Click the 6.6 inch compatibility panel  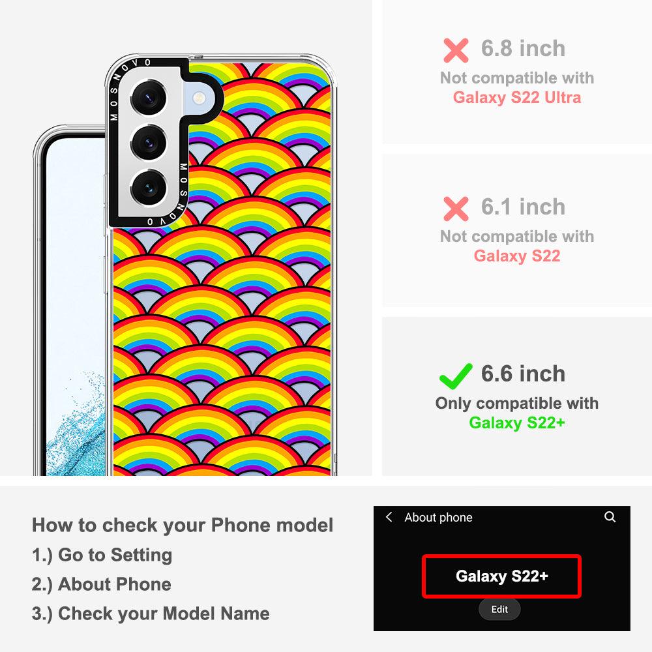pyautogui.click(x=517, y=396)
